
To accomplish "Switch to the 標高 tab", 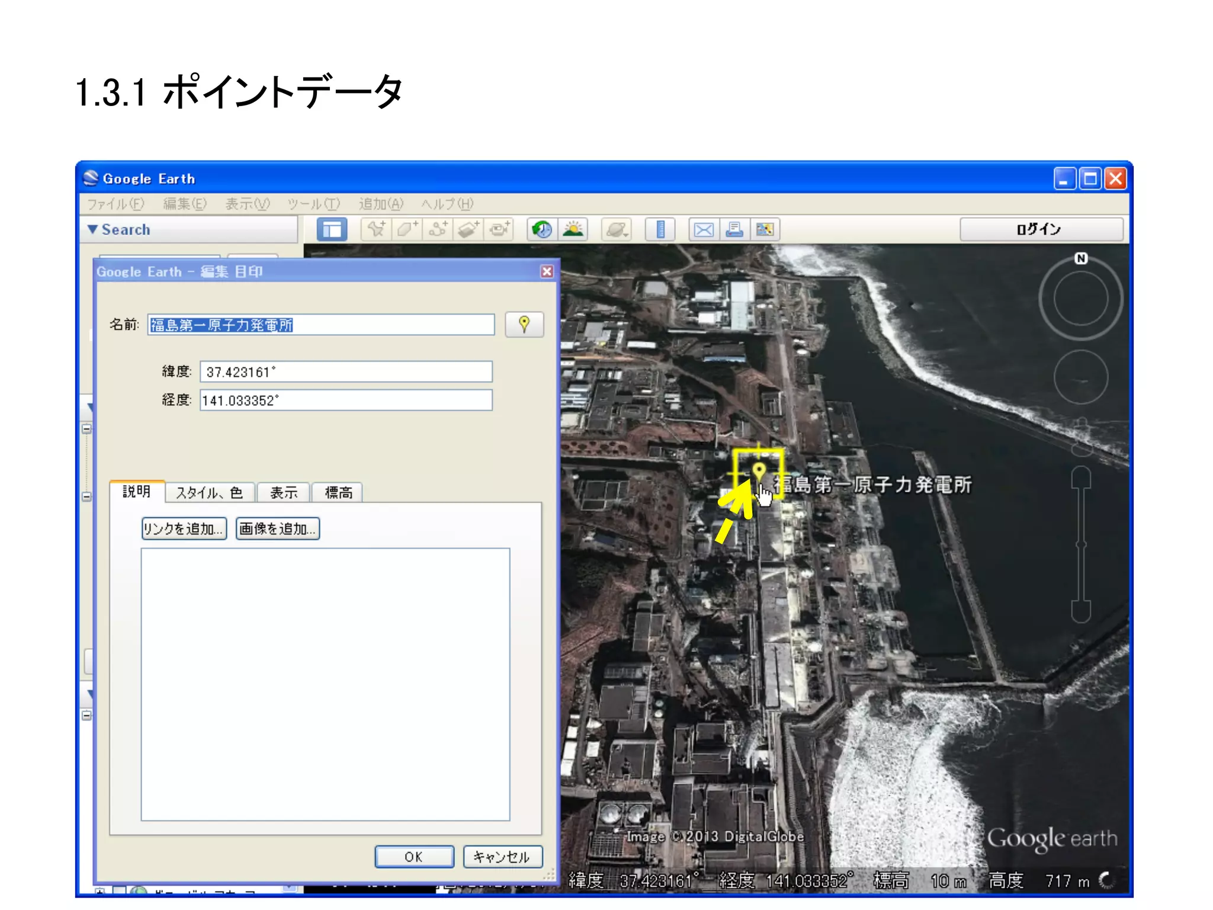I will [338, 492].
